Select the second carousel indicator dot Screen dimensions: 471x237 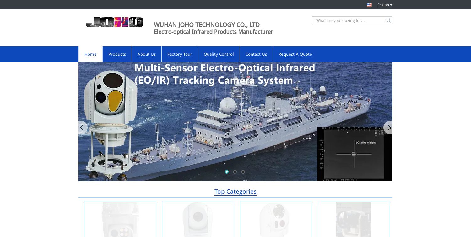tap(235, 172)
